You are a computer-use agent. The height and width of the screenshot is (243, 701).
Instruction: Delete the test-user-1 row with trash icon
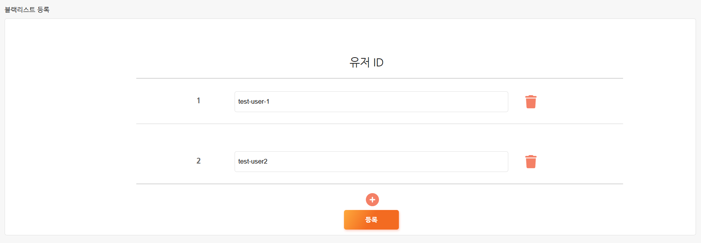click(531, 102)
